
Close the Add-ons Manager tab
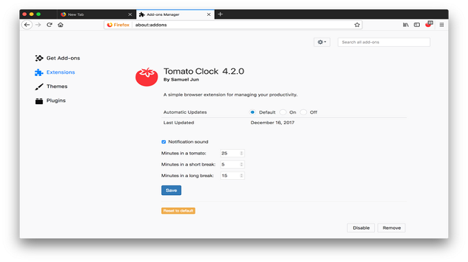pos(209,14)
